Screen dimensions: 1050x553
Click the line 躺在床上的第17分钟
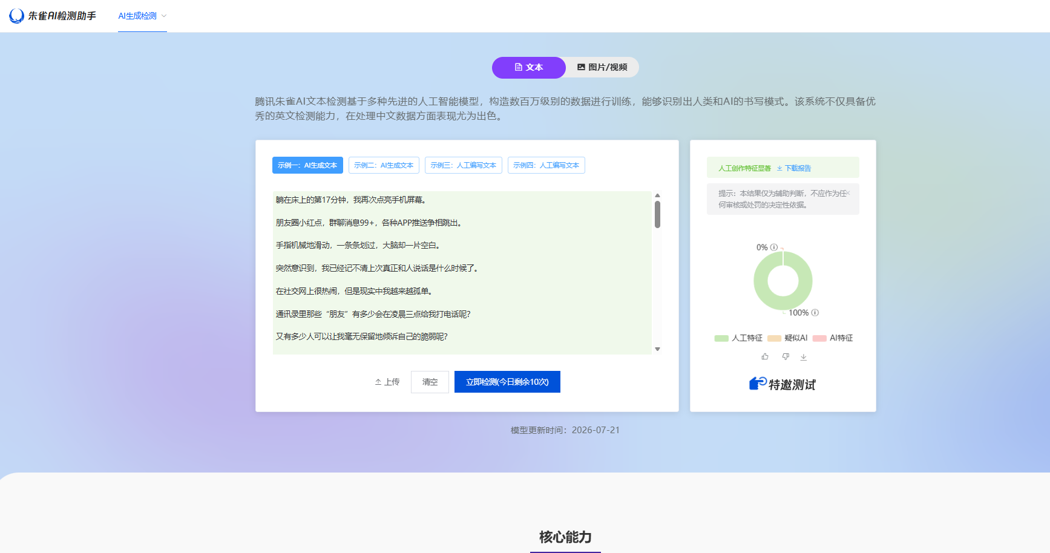pyautogui.click(x=352, y=200)
